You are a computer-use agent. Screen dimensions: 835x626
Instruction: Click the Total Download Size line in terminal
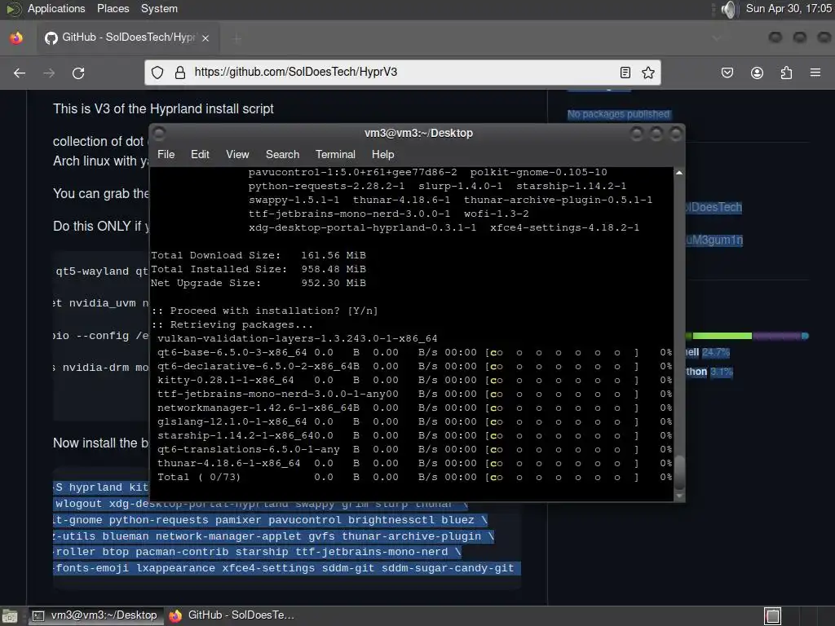click(258, 255)
